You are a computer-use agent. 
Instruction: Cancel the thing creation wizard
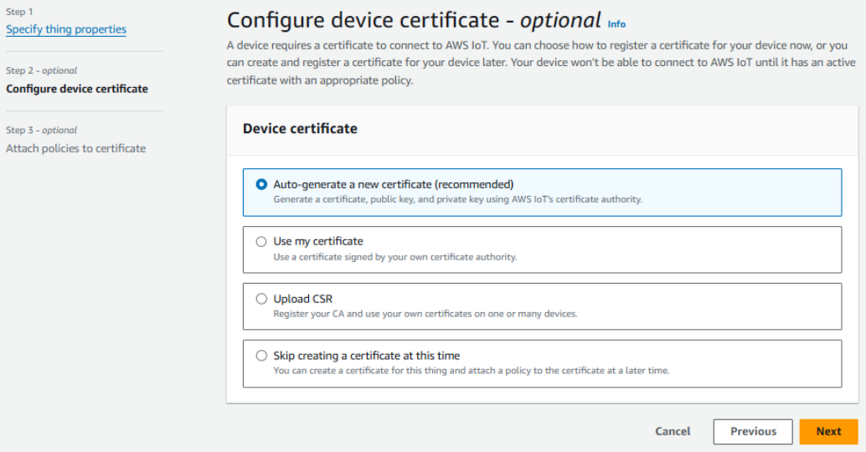coord(673,431)
